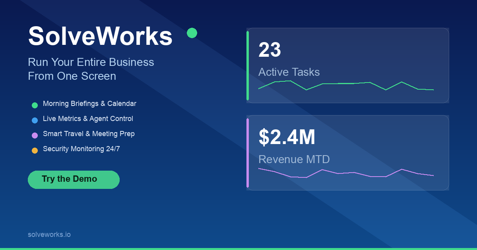Click the green dot beside the SolveWorks logo
Screen dimensions: 477x250
(192, 33)
